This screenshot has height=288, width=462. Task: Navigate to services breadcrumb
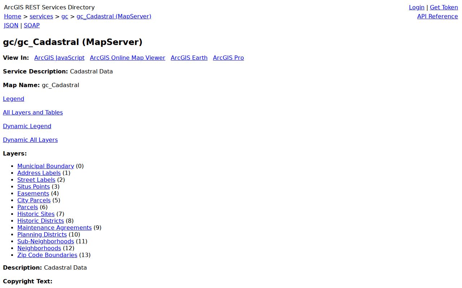pyautogui.click(x=41, y=16)
